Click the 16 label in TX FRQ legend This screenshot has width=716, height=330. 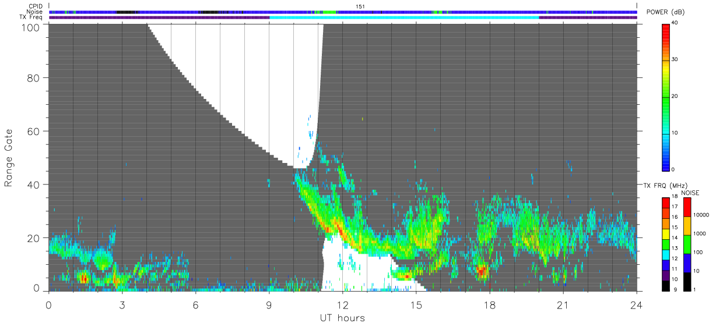675,217
